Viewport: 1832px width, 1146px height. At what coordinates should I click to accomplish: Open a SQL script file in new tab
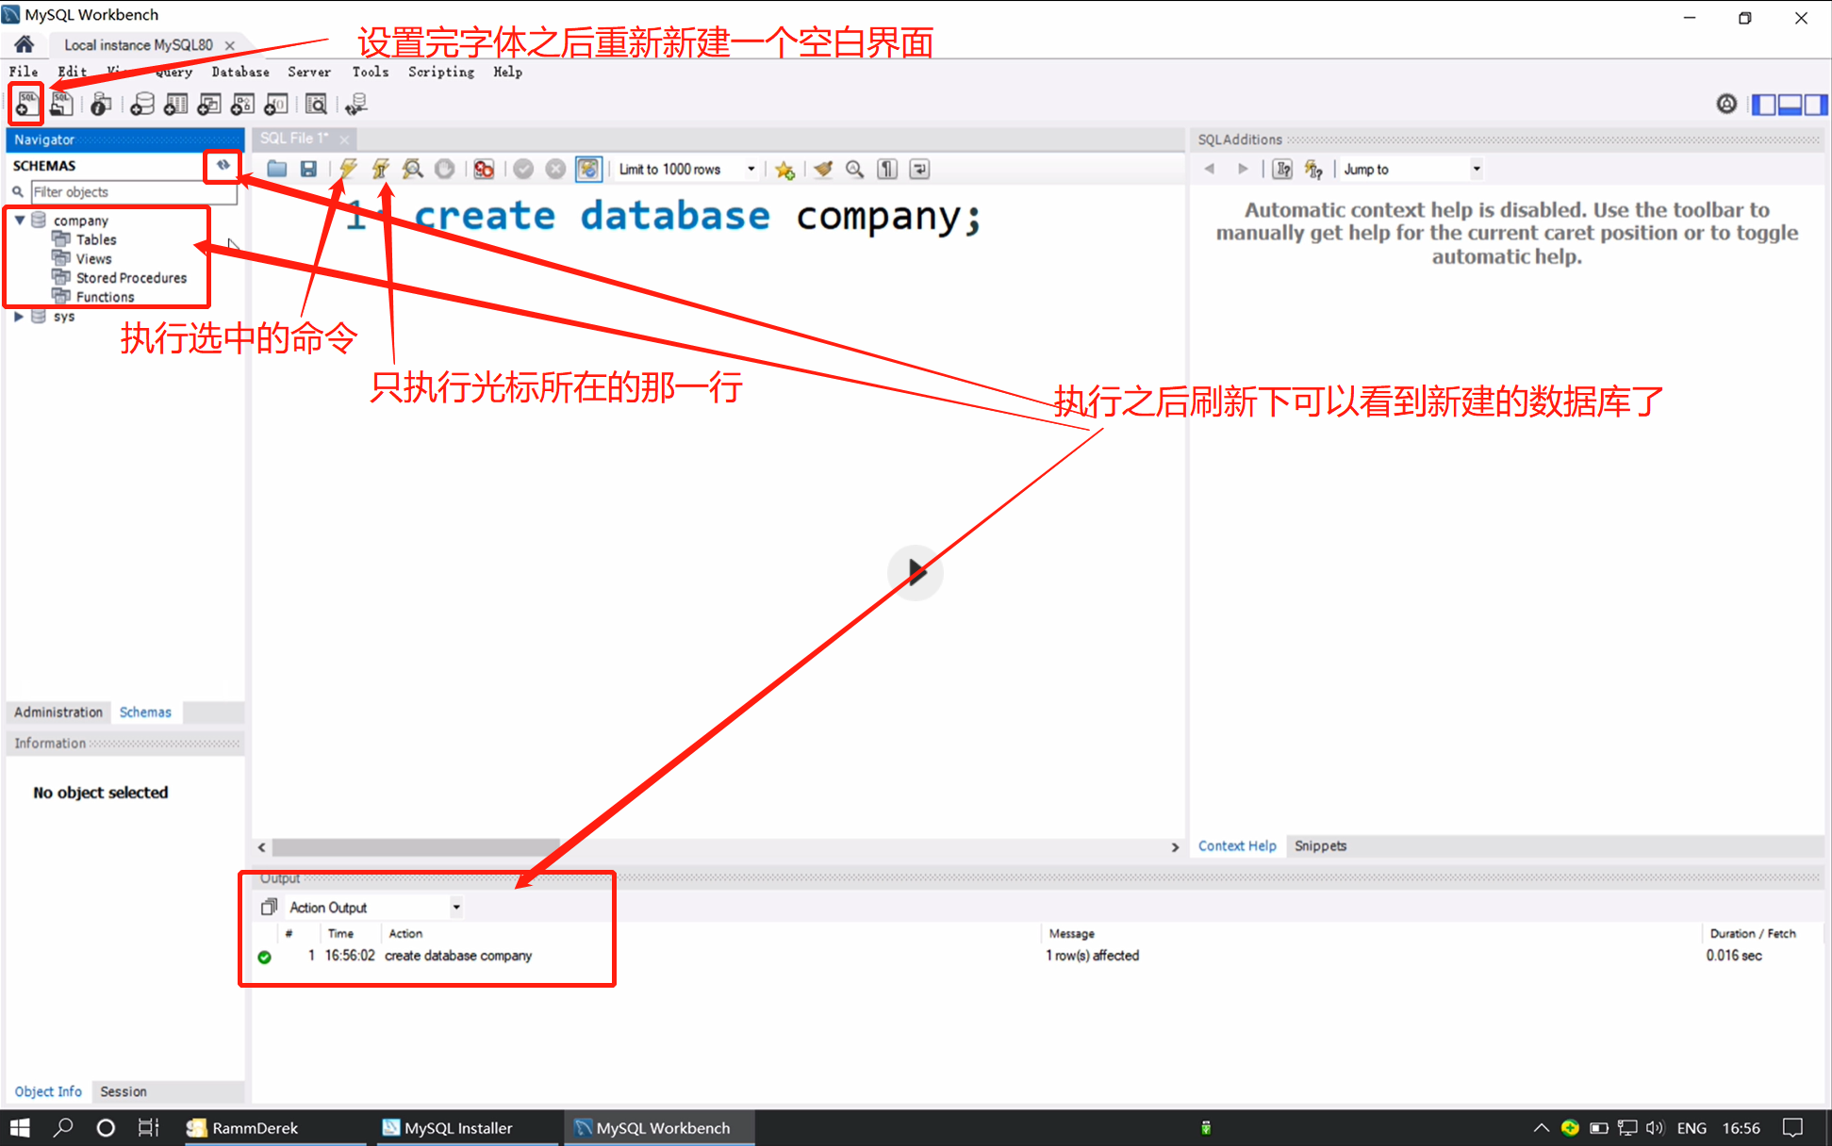[61, 104]
